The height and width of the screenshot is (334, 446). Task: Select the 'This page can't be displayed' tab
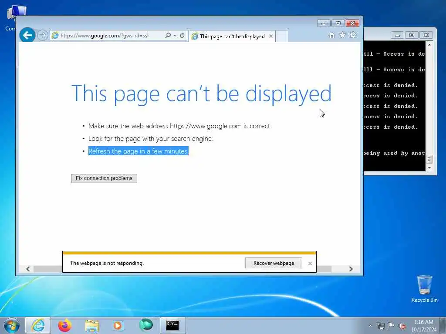[x=232, y=37]
